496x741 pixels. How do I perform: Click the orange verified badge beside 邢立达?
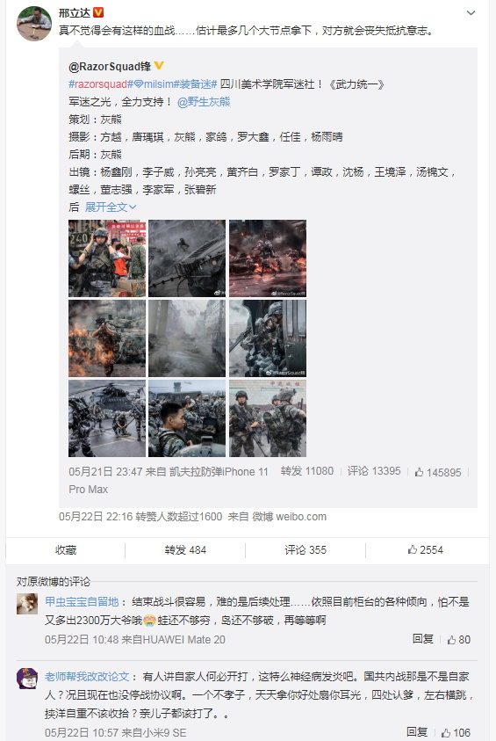tap(98, 12)
